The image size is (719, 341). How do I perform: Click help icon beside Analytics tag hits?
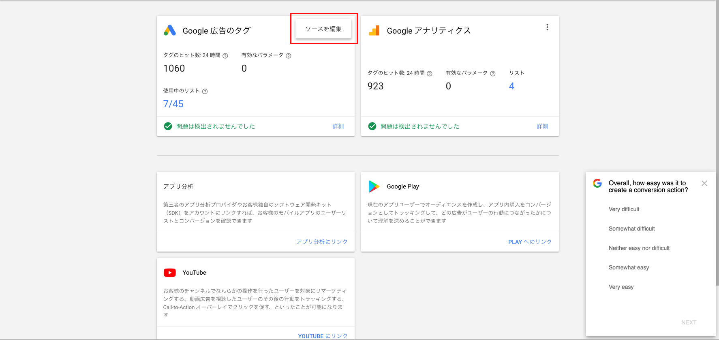430,74
